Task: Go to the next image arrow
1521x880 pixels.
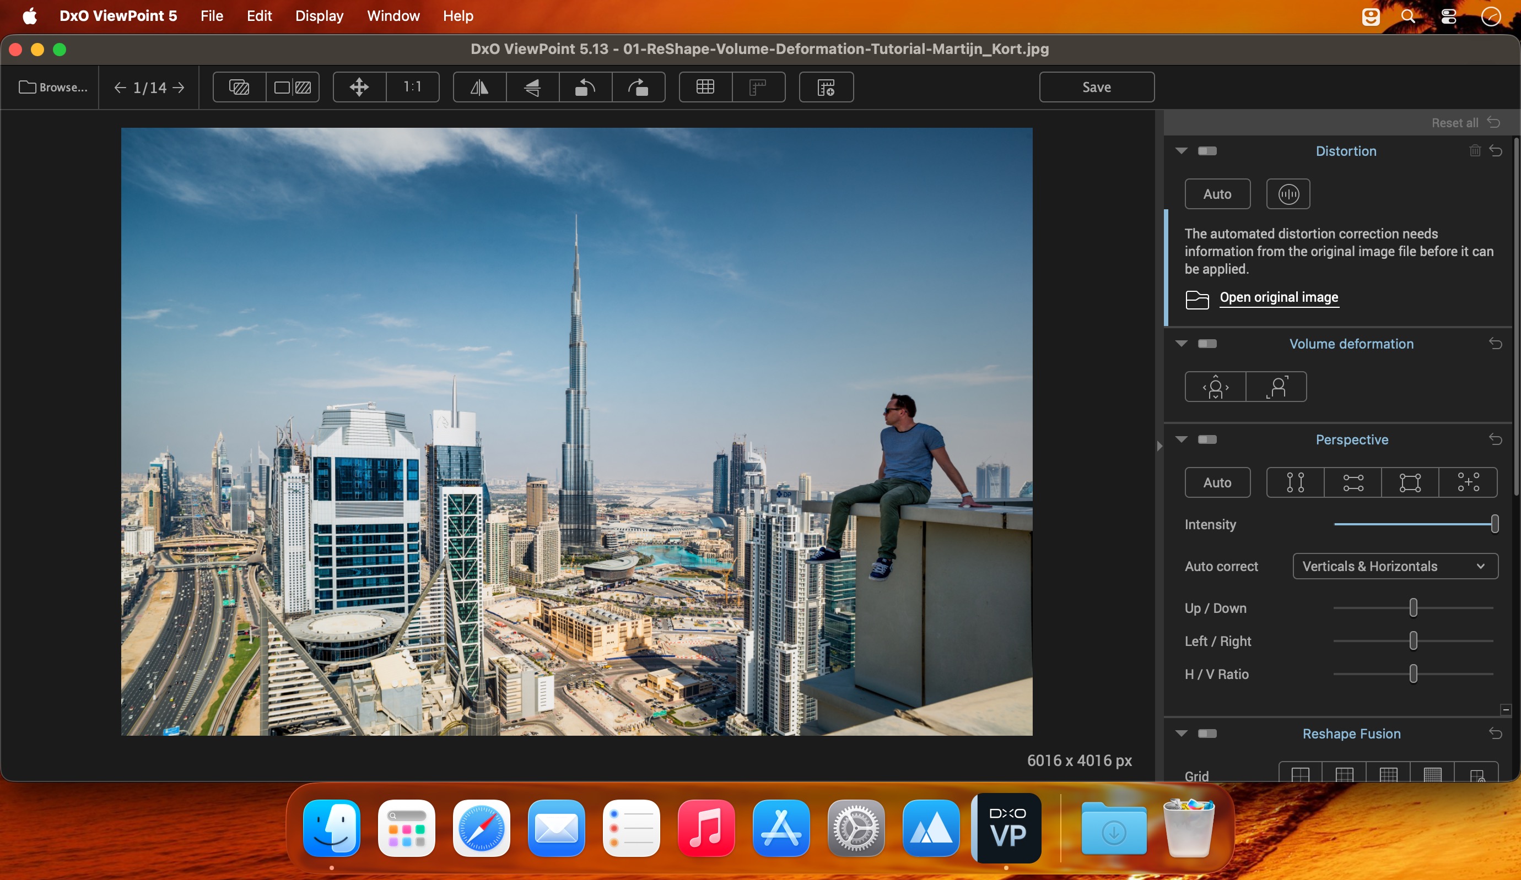Action: pos(179,88)
